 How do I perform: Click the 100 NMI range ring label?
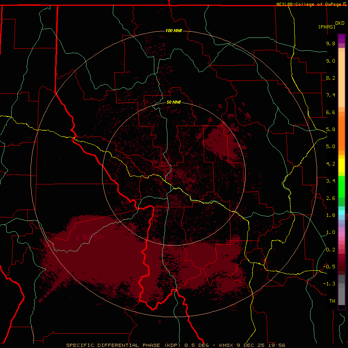coord(174,31)
